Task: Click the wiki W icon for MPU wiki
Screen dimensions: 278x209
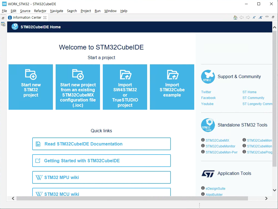Action: pyautogui.click(x=39, y=177)
